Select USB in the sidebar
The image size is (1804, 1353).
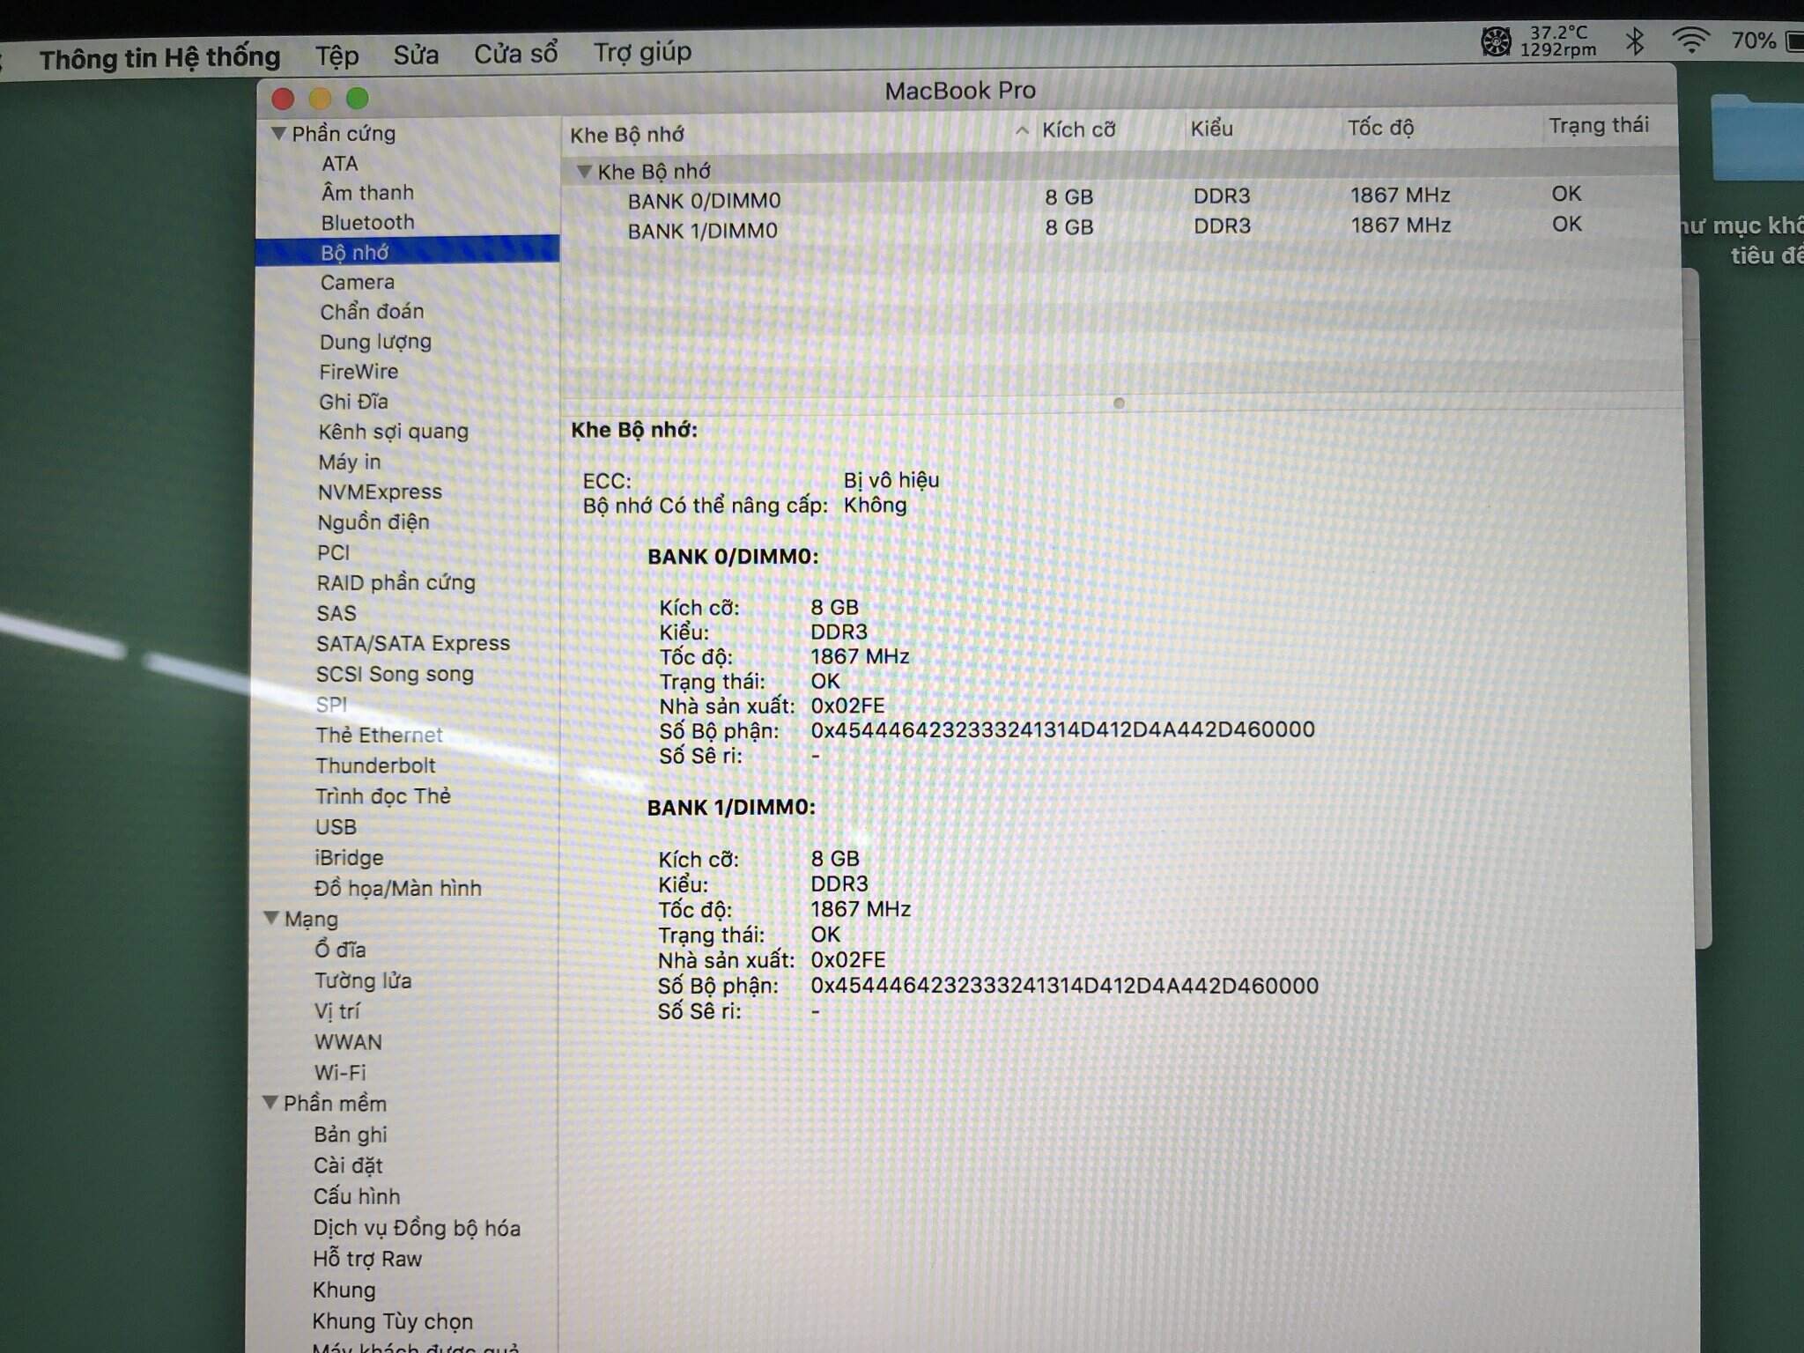(336, 827)
